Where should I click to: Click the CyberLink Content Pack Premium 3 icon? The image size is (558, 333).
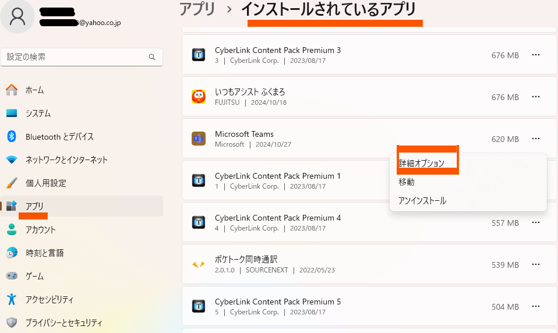pyautogui.click(x=199, y=55)
